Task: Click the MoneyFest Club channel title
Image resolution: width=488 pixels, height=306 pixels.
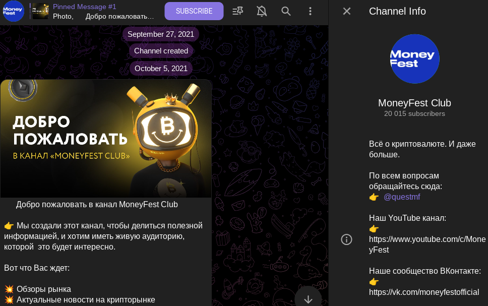Action: pos(414,103)
